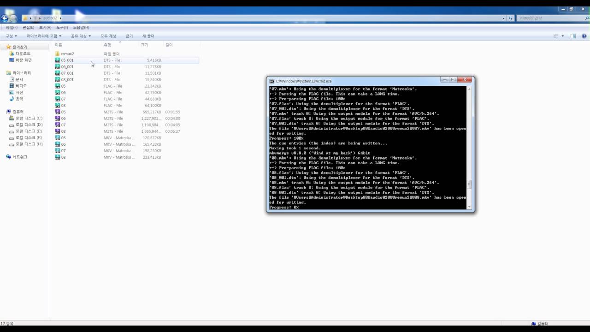The image size is (590, 332).
Task: Open the view options dropdown arrow
Action: click(562, 36)
